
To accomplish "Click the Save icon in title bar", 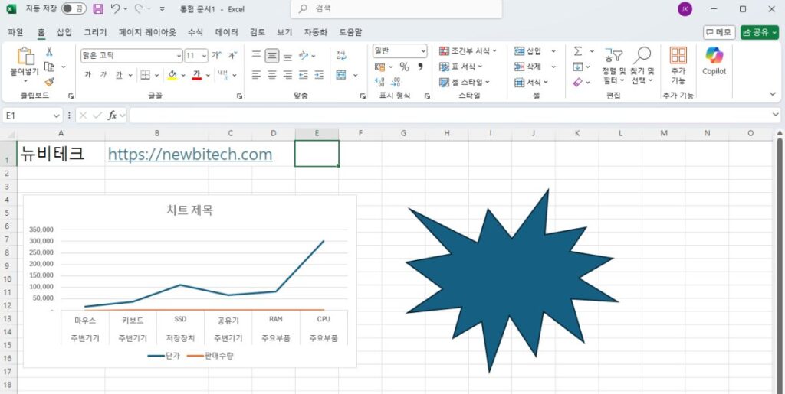I will [x=98, y=9].
